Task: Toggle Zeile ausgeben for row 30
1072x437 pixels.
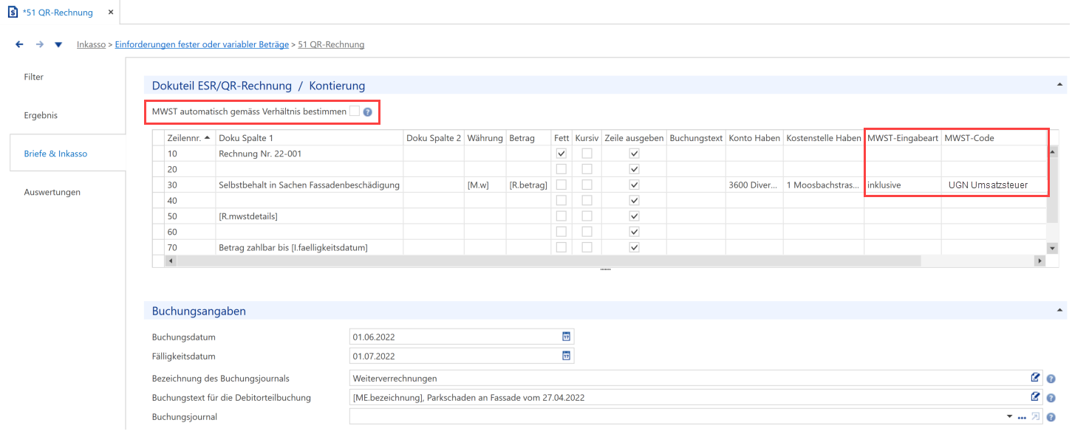Action: (634, 185)
